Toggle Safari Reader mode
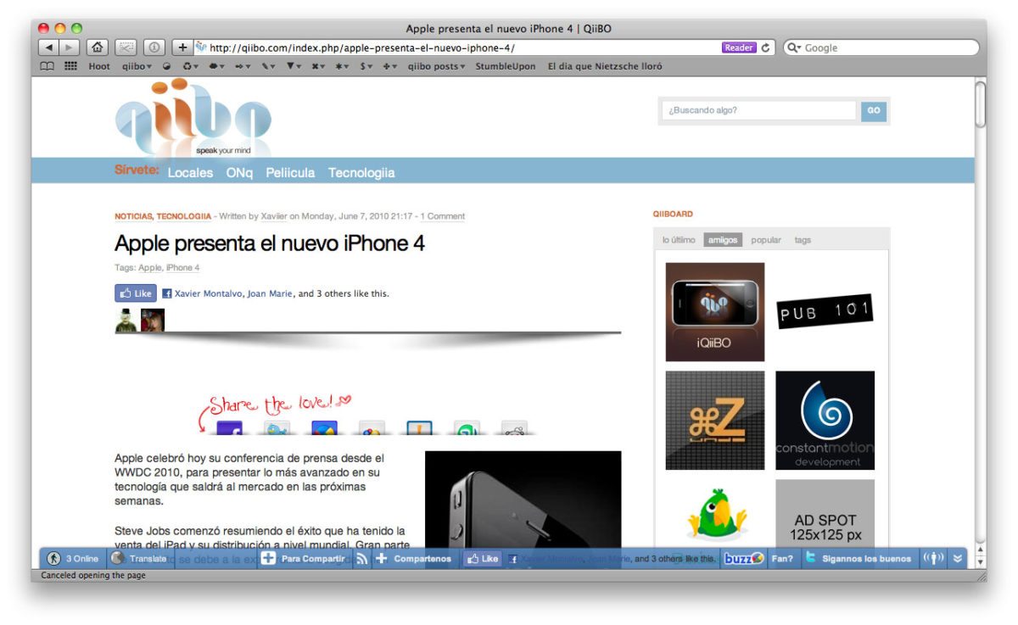The width and height of the screenshot is (1018, 625). click(739, 48)
